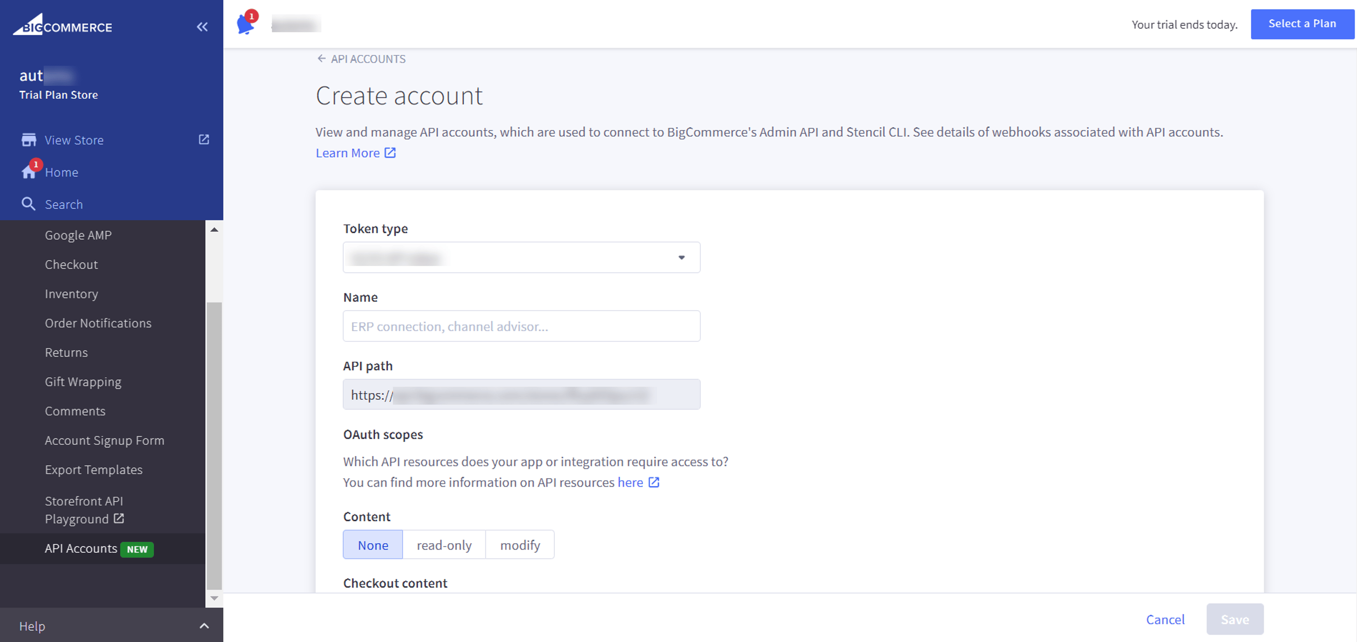Collapse the sidebar with double chevron

pos(202,27)
